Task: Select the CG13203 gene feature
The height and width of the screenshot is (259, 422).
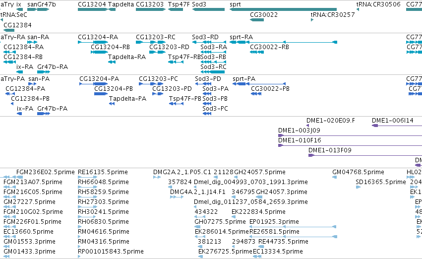Action: coord(150,9)
